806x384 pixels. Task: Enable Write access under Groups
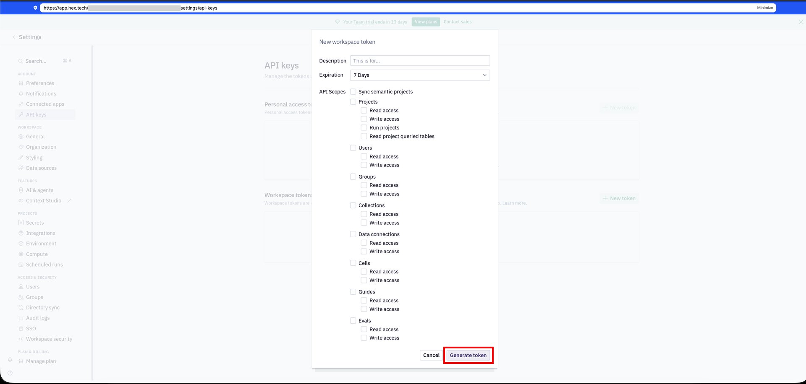point(364,194)
